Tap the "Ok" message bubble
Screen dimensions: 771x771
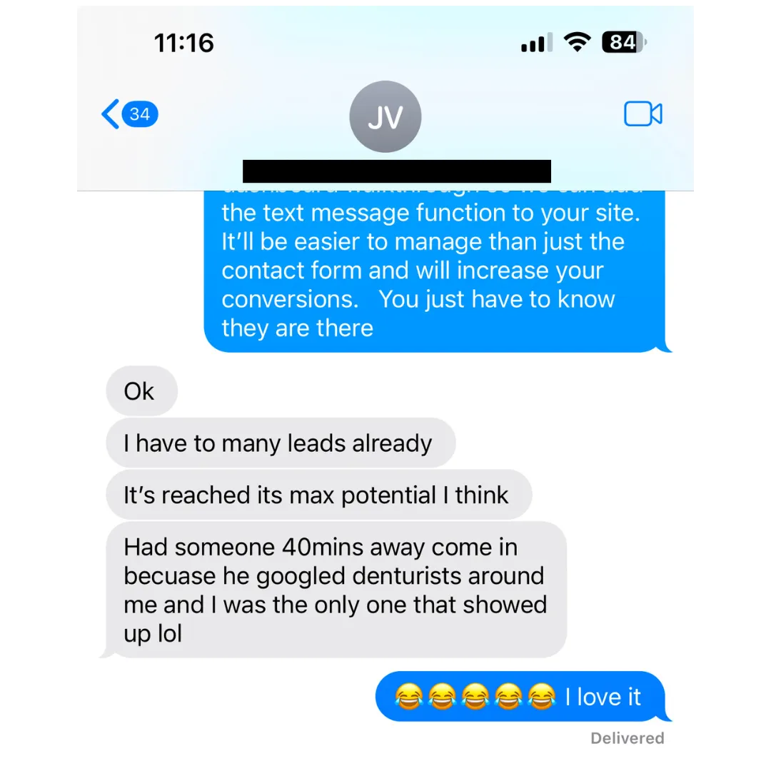click(x=141, y=391)
